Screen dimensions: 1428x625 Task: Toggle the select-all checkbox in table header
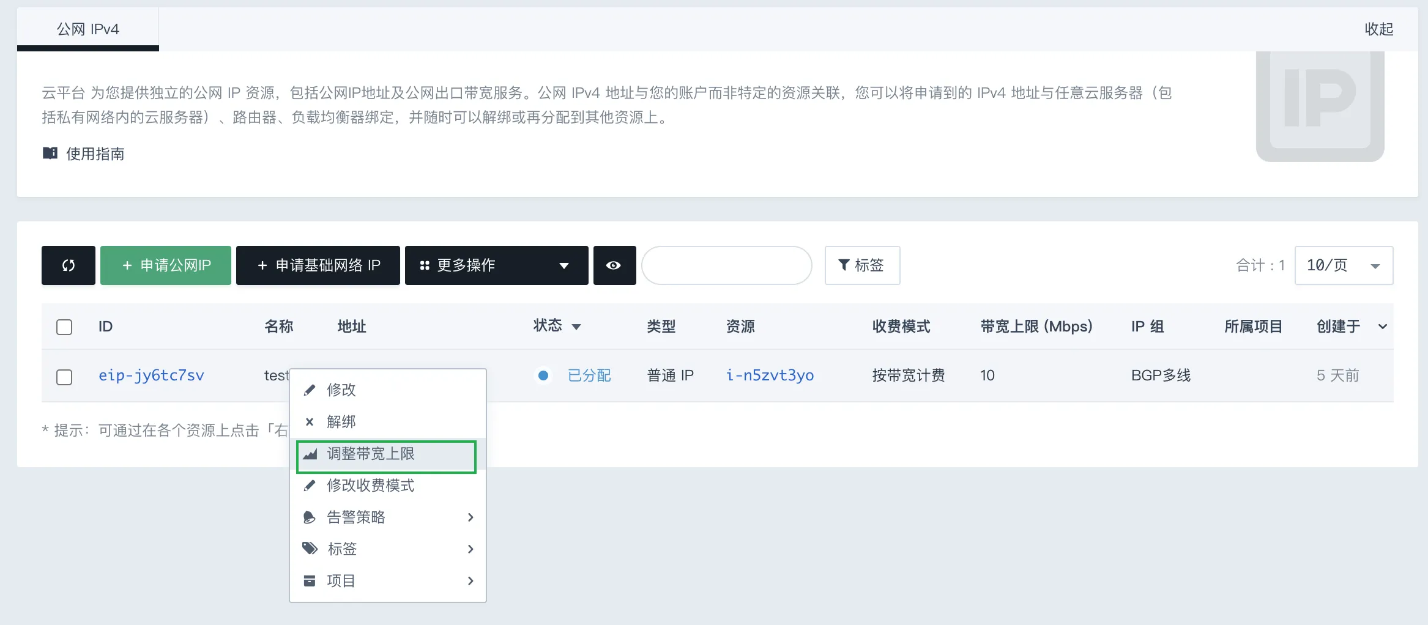point(64,327)
